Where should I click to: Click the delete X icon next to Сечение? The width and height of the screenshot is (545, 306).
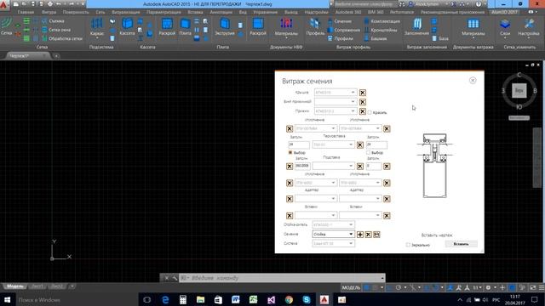pyautogui.click(x=369, y=235)
